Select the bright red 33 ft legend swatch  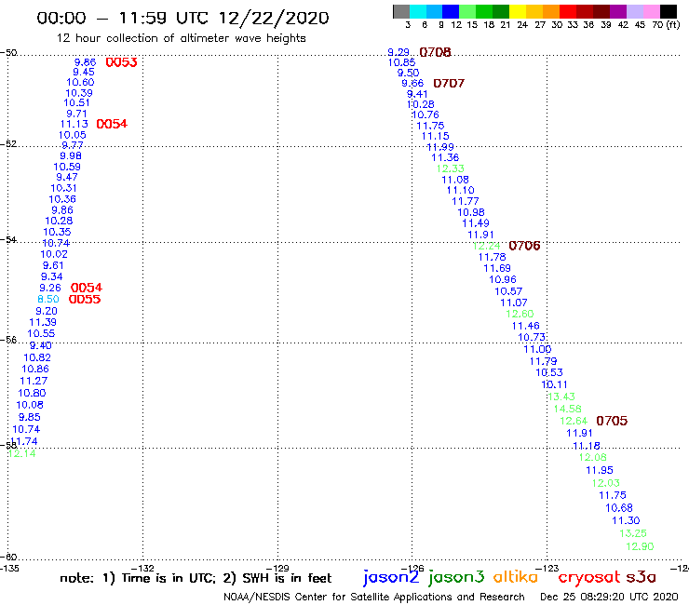[567, 11]
